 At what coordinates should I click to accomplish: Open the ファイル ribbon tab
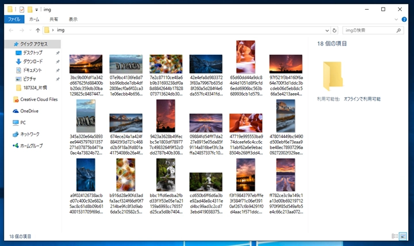coord(14,20)
